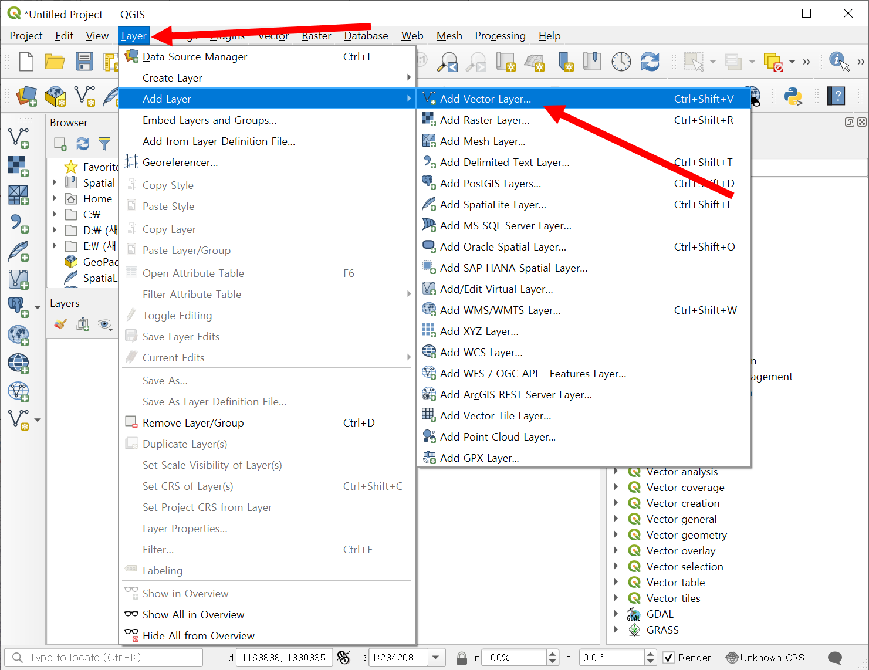Click Add Raster Layer side-toolbar icon
This screenshot has width=869, height=670.
tap(18, 166)
